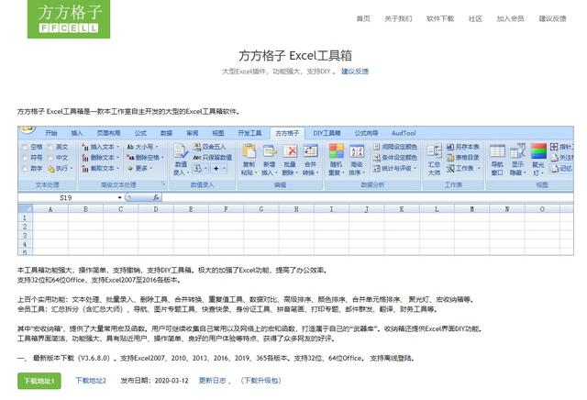Switch to the 插入 ribbon tab

(x=77, y=133)
